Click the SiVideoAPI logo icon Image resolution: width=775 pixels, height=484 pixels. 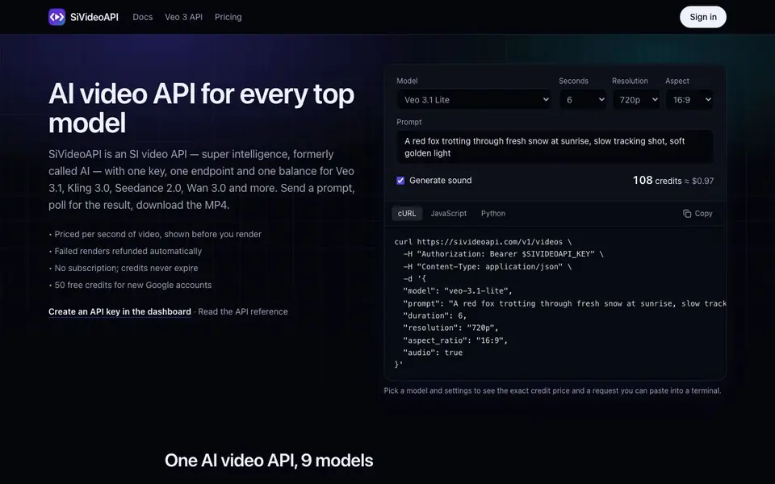[57, 17]
